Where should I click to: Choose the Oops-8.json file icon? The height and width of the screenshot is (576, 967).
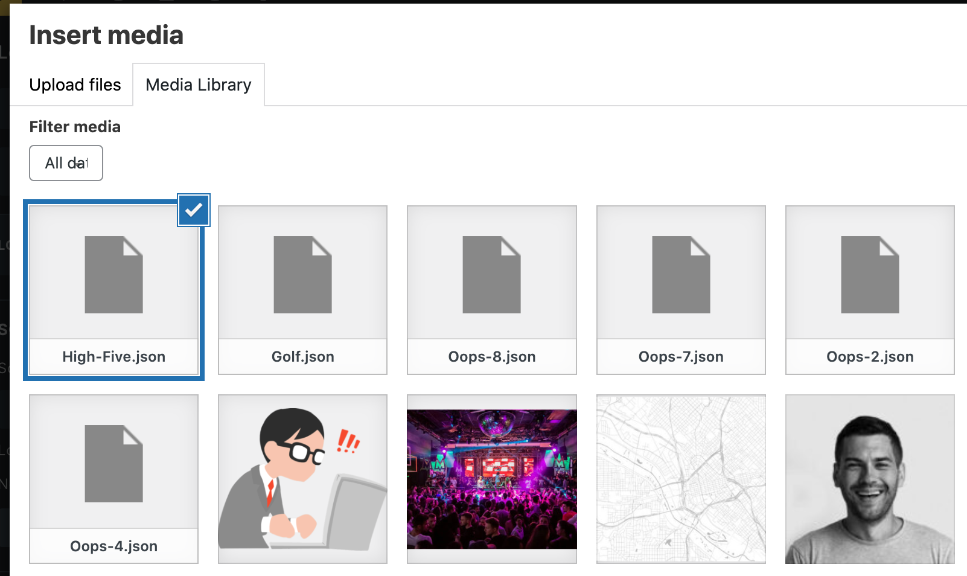[491, 274]
